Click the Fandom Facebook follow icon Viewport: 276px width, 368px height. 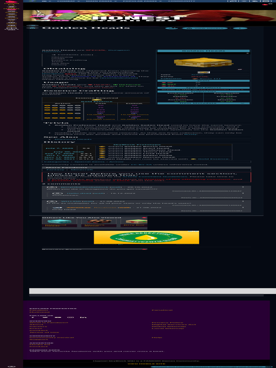(32, 317)
